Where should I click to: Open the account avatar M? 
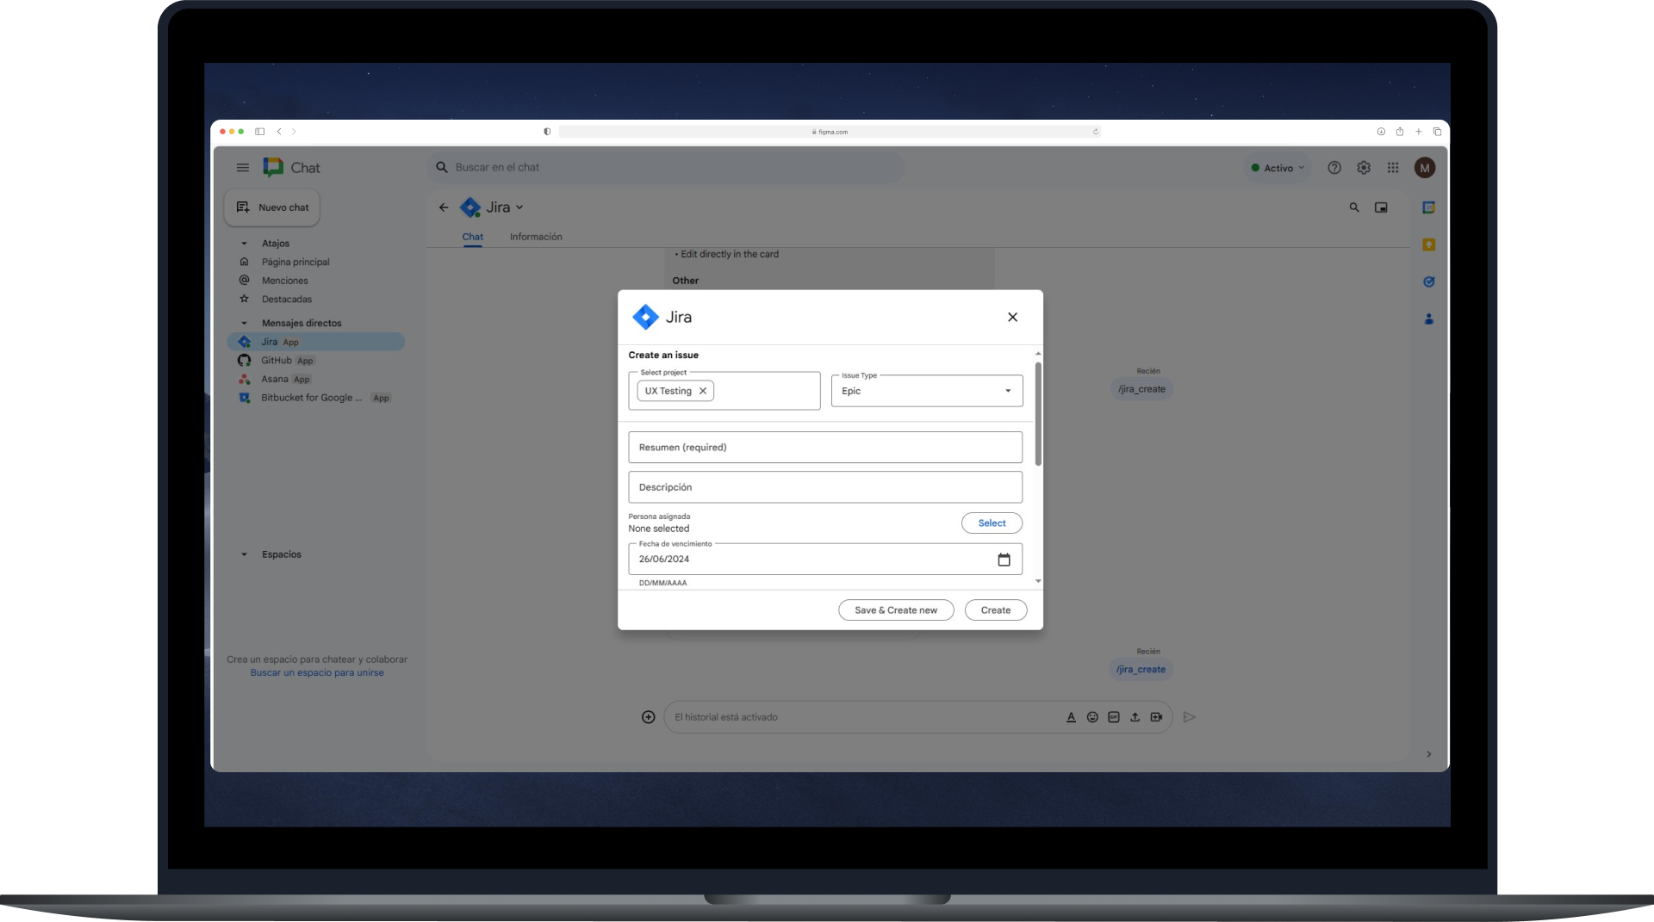tap(1425, 168)
